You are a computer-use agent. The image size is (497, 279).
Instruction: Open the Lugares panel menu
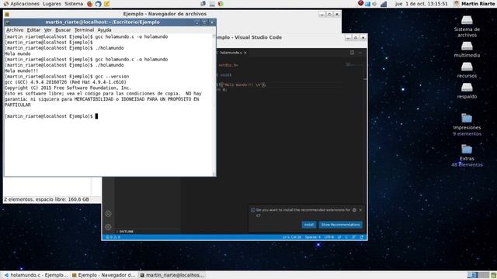click(x=52, y=4)
